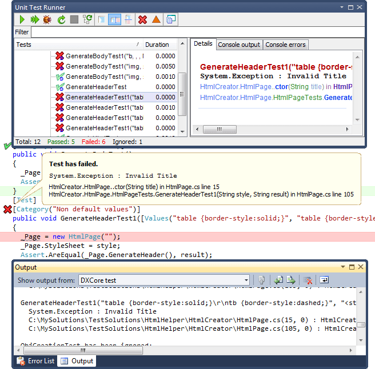
Task: Click the orange triangle toolbar icon
Action: (156, 19)
